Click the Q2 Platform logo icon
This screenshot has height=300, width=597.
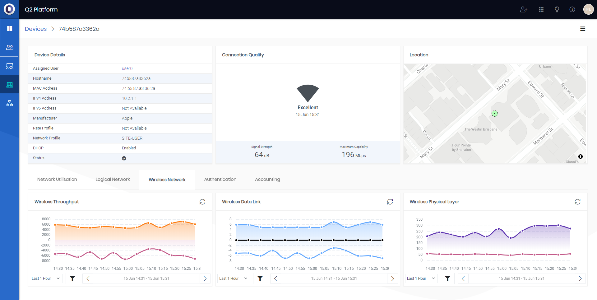(x=9, y=9)
